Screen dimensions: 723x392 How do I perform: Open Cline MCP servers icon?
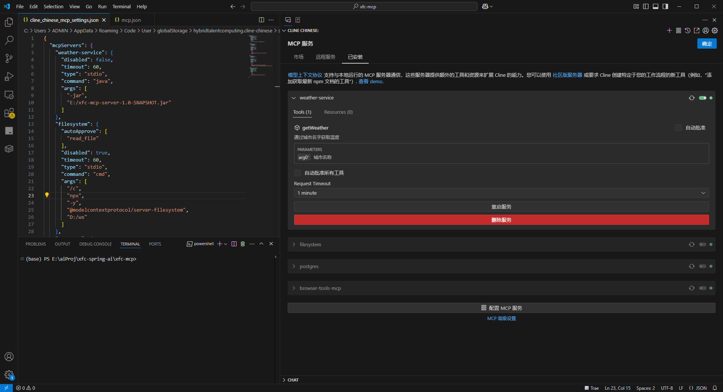(679, 31)
